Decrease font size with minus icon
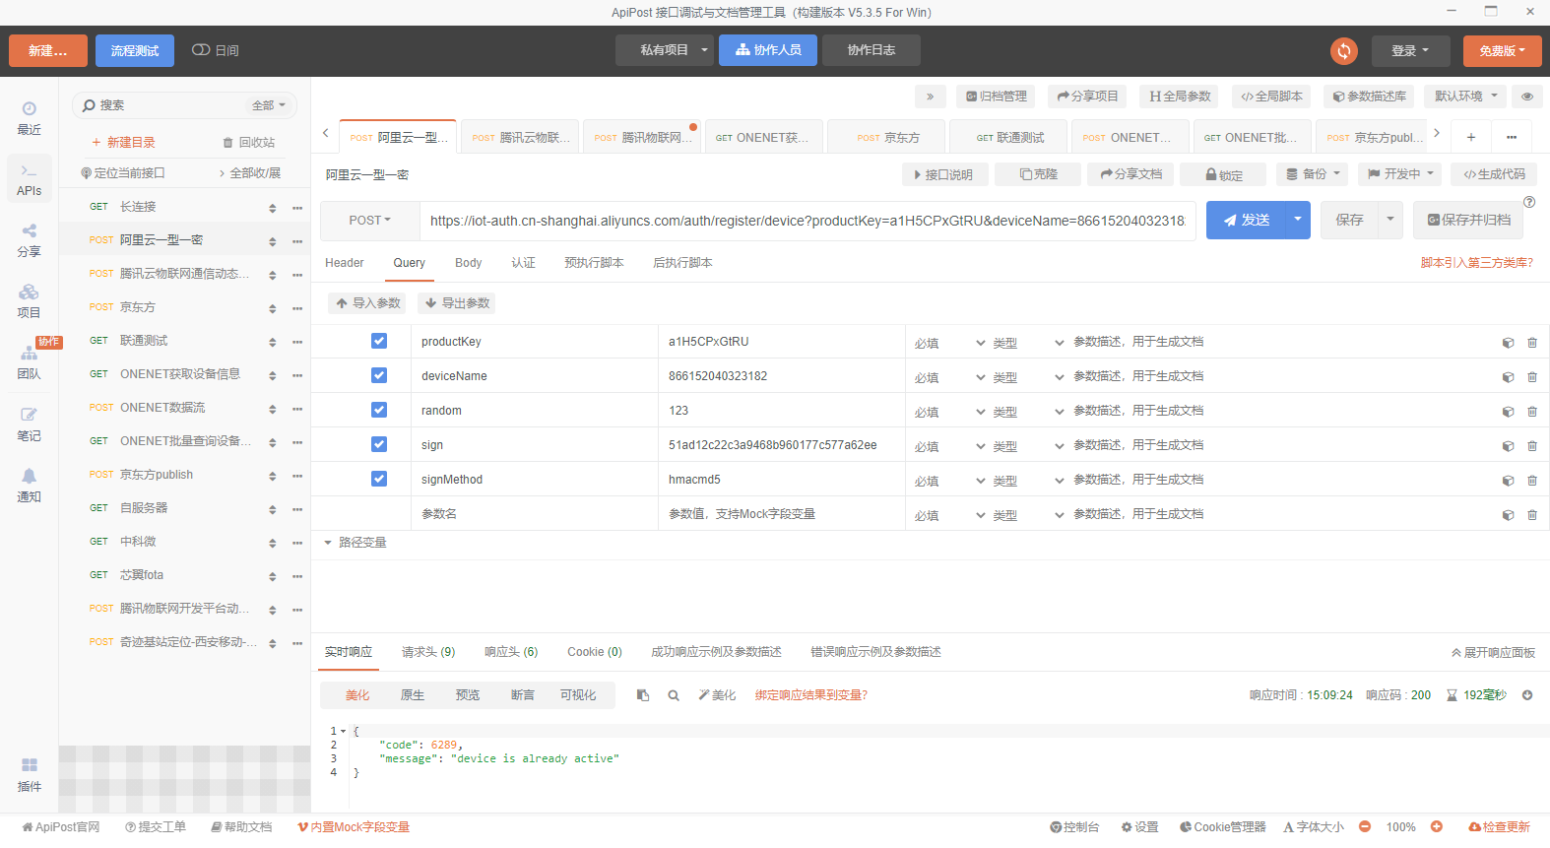Viewport: 1550px width, 848px height. coord(1365,827)
